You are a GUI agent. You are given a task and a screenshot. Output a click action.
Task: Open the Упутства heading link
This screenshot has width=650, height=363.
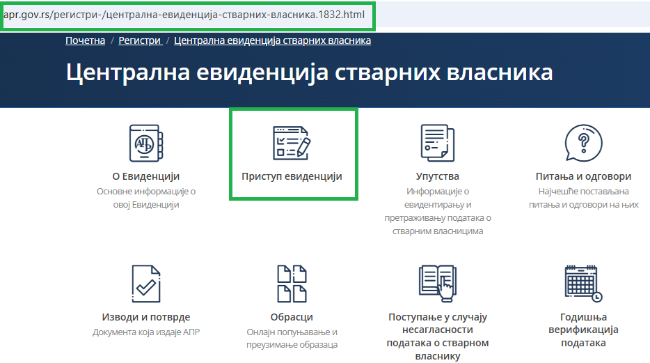[x=438, y=176]
